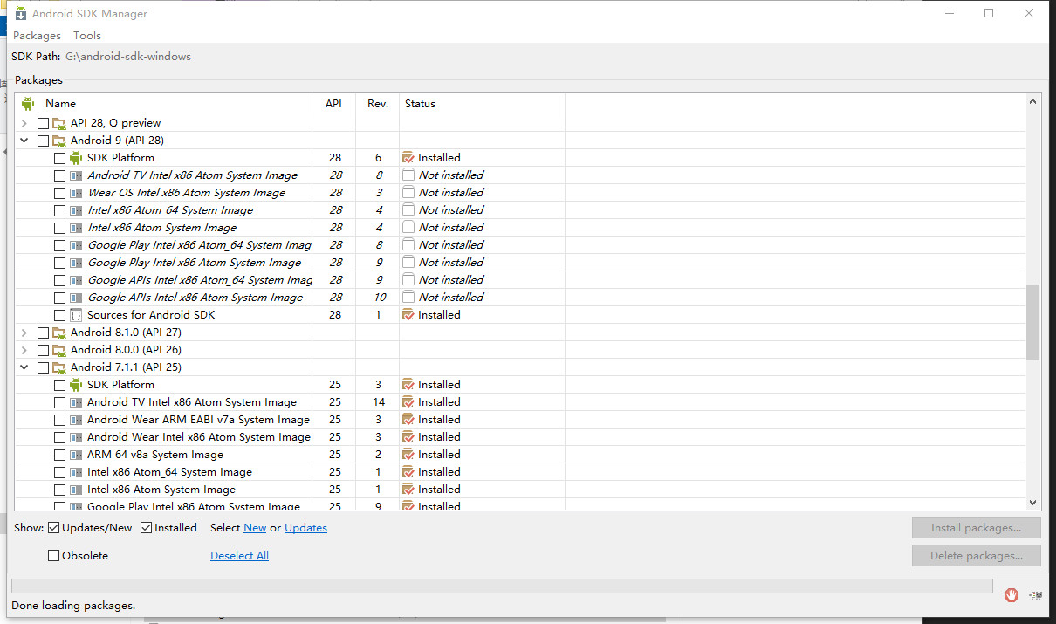Click the Android TV API 28 system image icon
Image resolution: width=1056 pixels, height=624 pixels.
(x=76, y=175)
